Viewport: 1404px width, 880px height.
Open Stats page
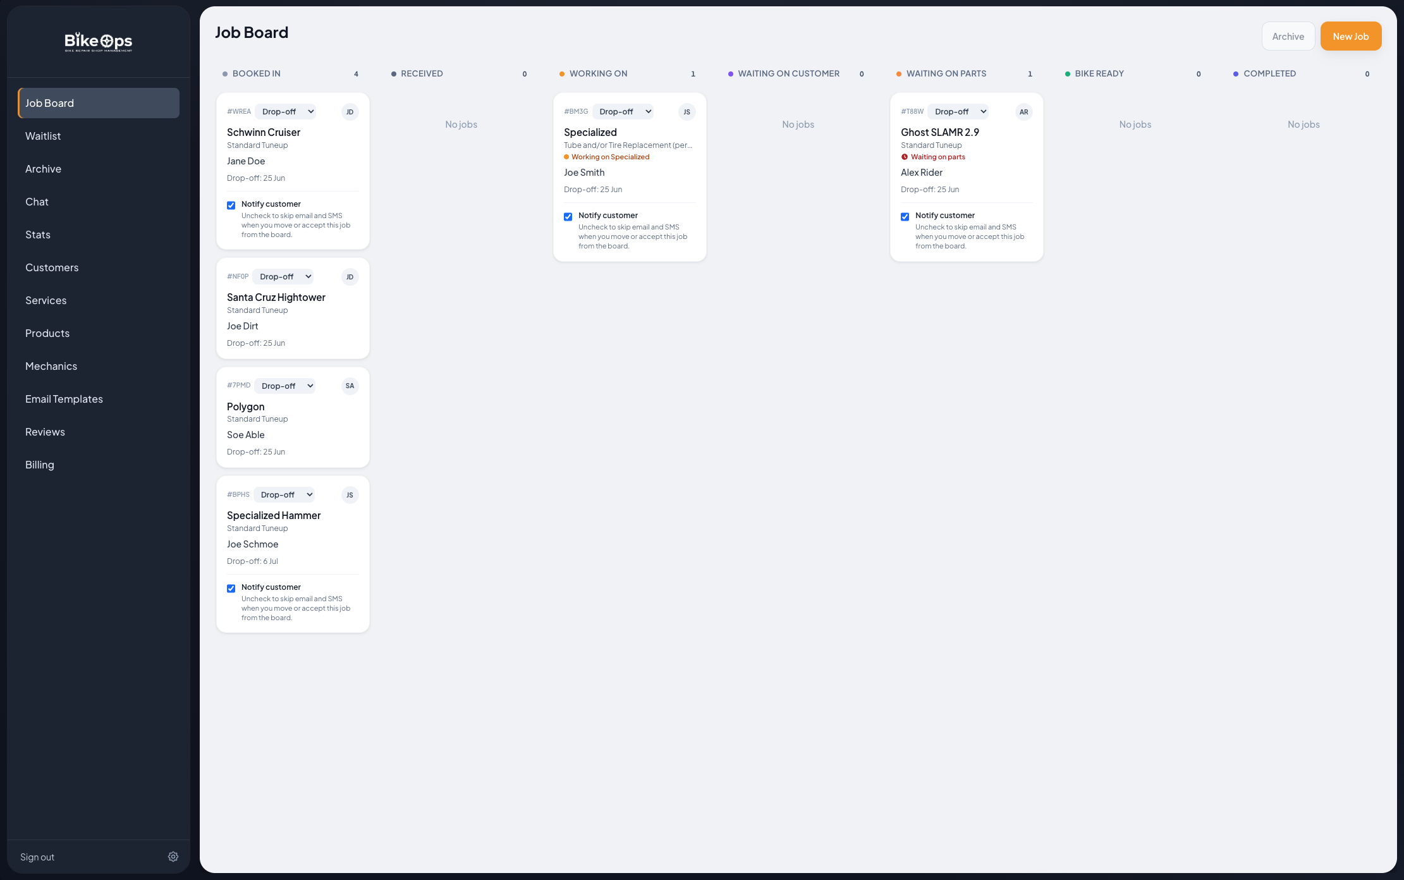pos(99,235)
